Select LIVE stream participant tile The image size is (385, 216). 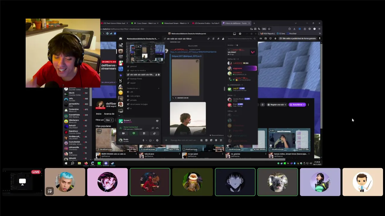[x=23, y=182]
